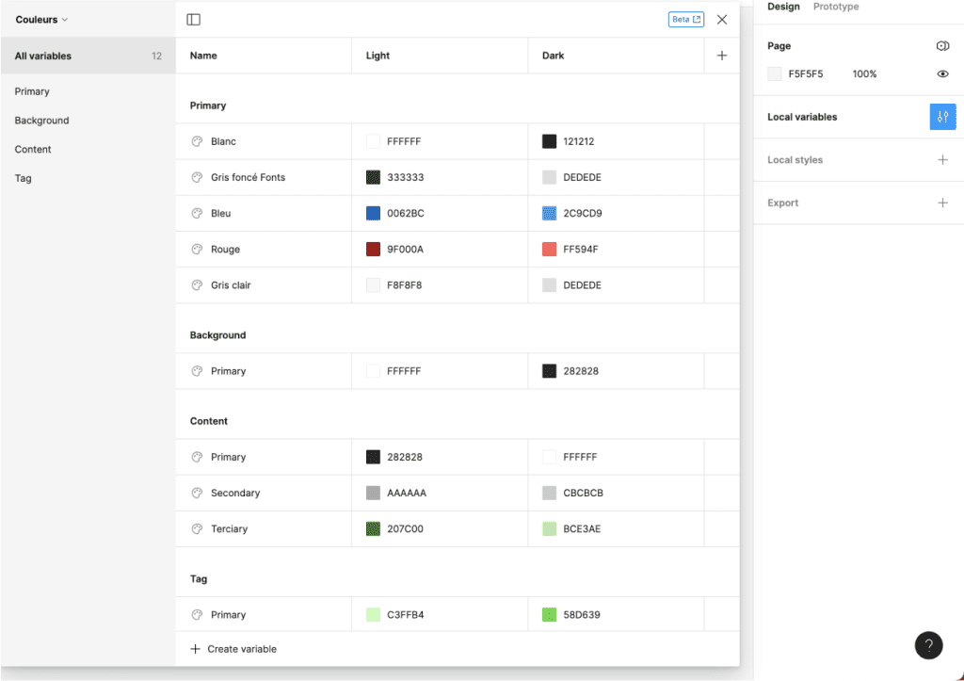Add a new export setting
This screenshot has height=681, width=964.
[x=942, y=203]
